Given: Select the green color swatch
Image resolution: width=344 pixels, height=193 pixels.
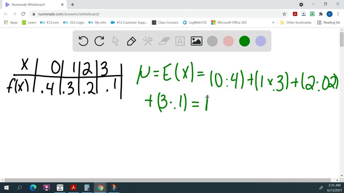Looking at the screenshot, I should (x=244, y=41).
